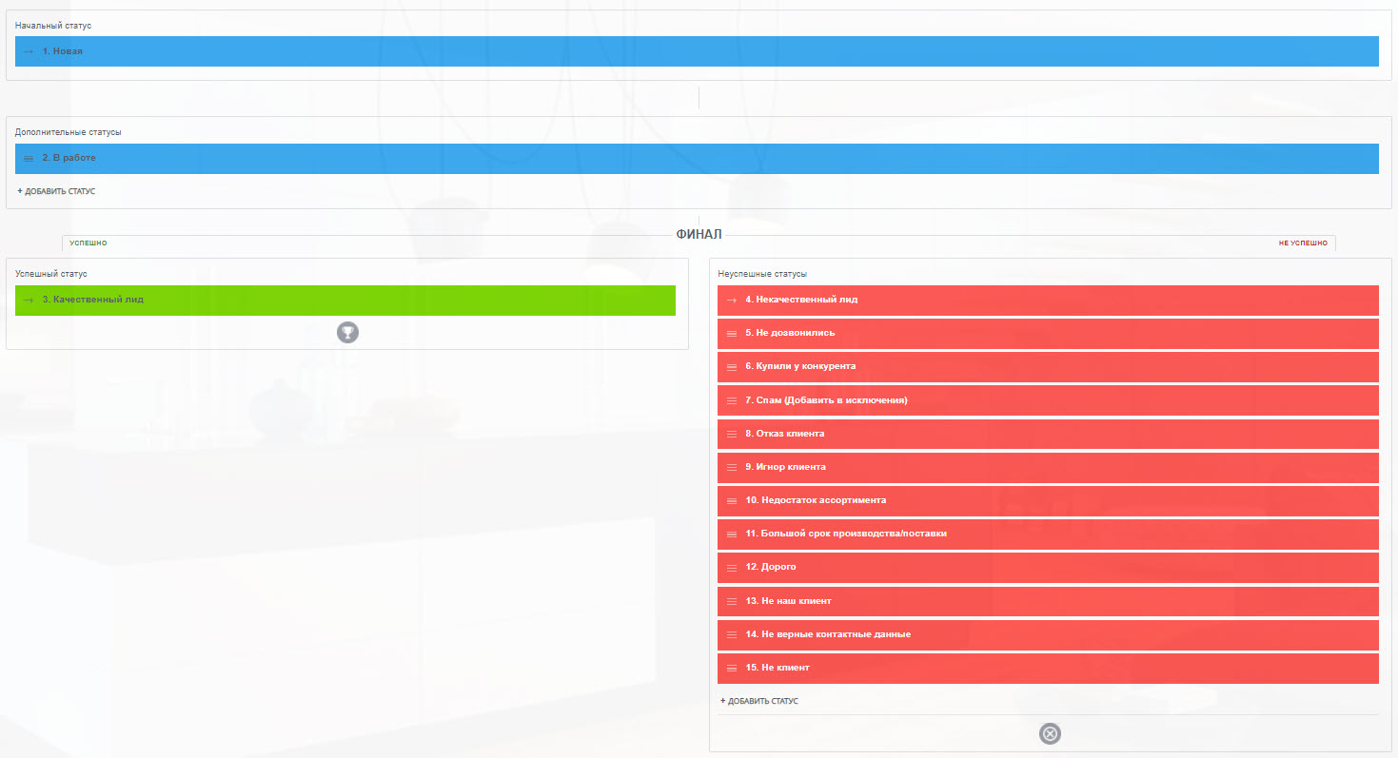Select the '10. Недостаток ассортимента' status text
This screenshot has width=1398, height=758.
pyautogui.click(x=816, y=500)
